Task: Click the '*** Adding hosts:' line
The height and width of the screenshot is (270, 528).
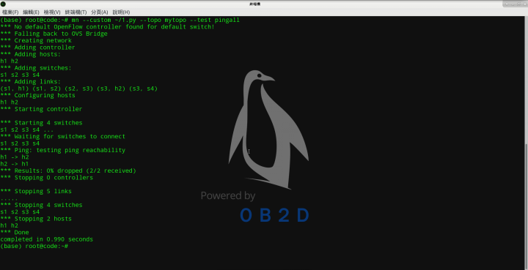Action: pyautogui.click(x=31, y=54)
